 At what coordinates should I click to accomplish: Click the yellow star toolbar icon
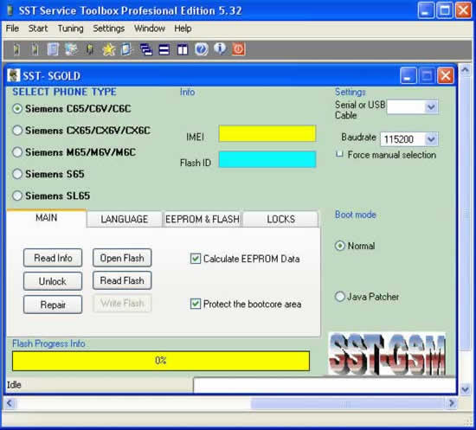[x=108, y=49]
